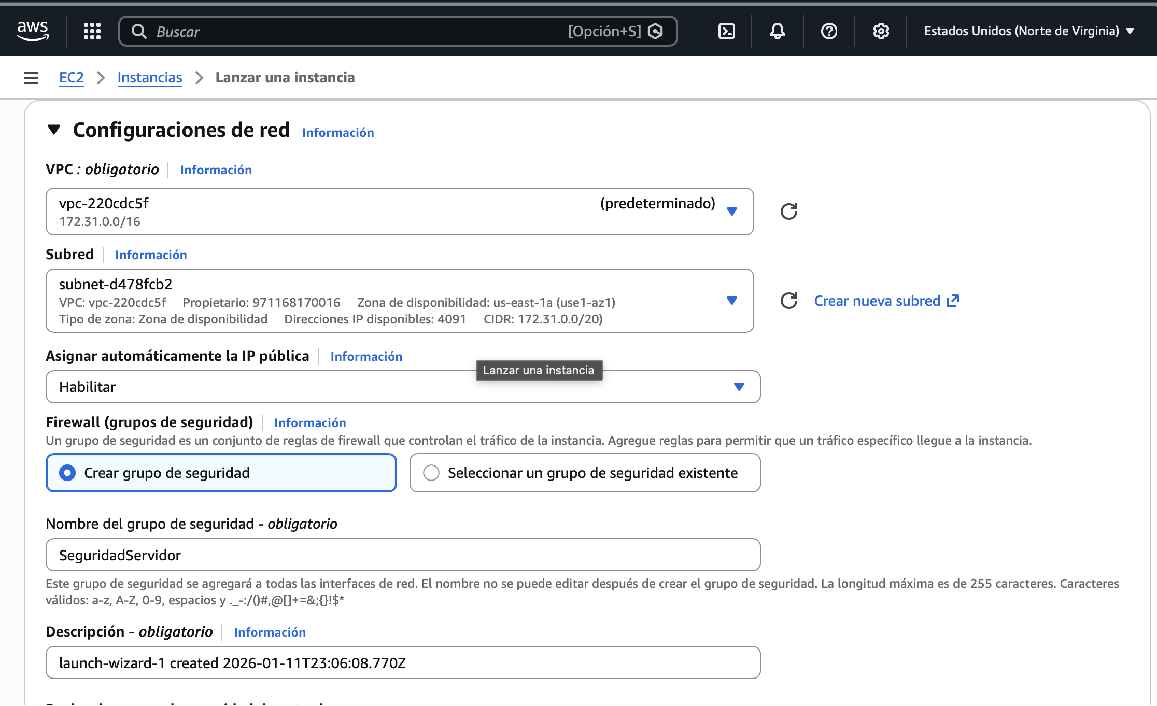Open the subnet-d478fcb2 dropdown
Viewport: 1157px width, 706px height.
tap(399, 301)
